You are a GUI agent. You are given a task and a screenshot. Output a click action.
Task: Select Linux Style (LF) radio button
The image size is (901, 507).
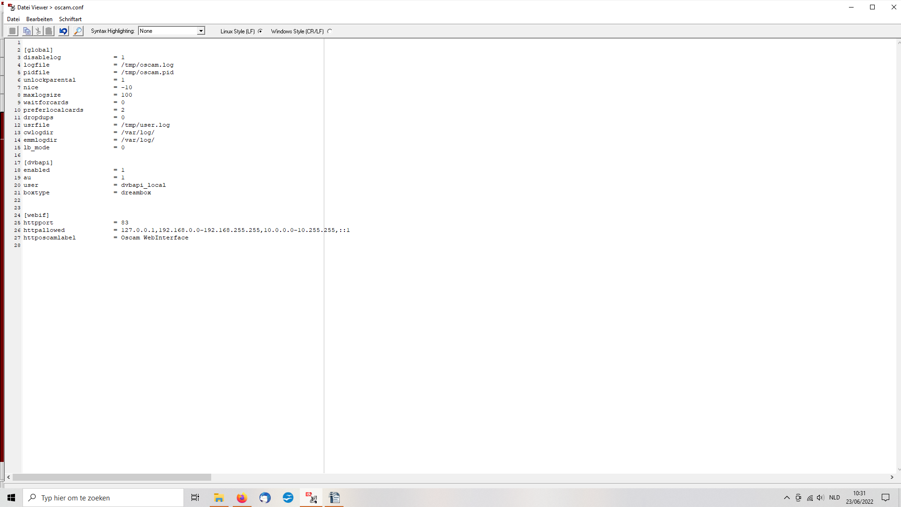260,31
